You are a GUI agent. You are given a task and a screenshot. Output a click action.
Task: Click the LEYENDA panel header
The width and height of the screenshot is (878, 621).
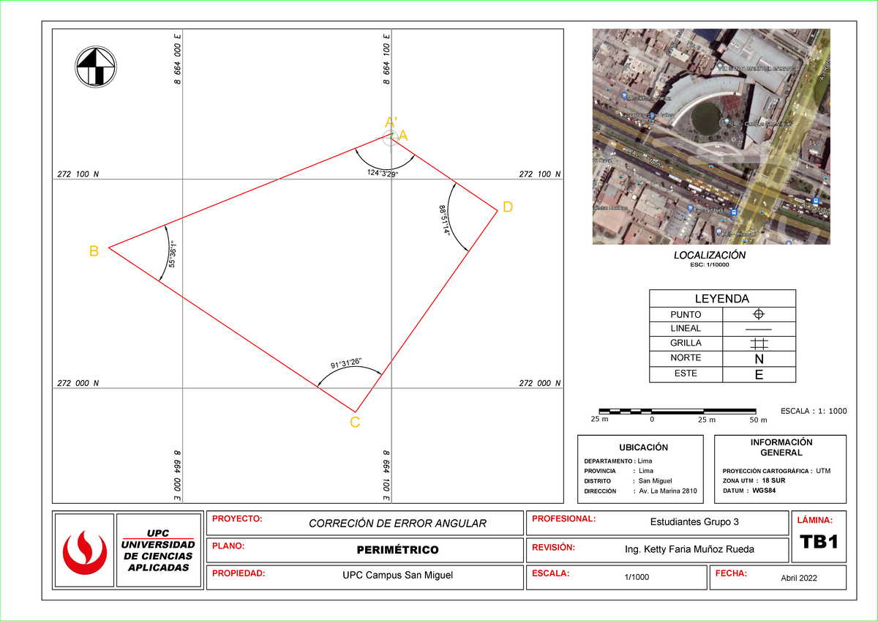click(x=722, y=298)
